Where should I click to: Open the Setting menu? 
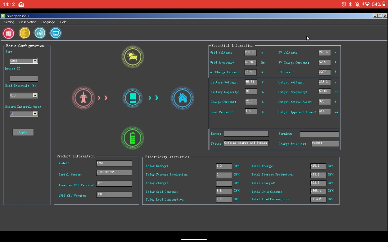(x=9, y=22)
